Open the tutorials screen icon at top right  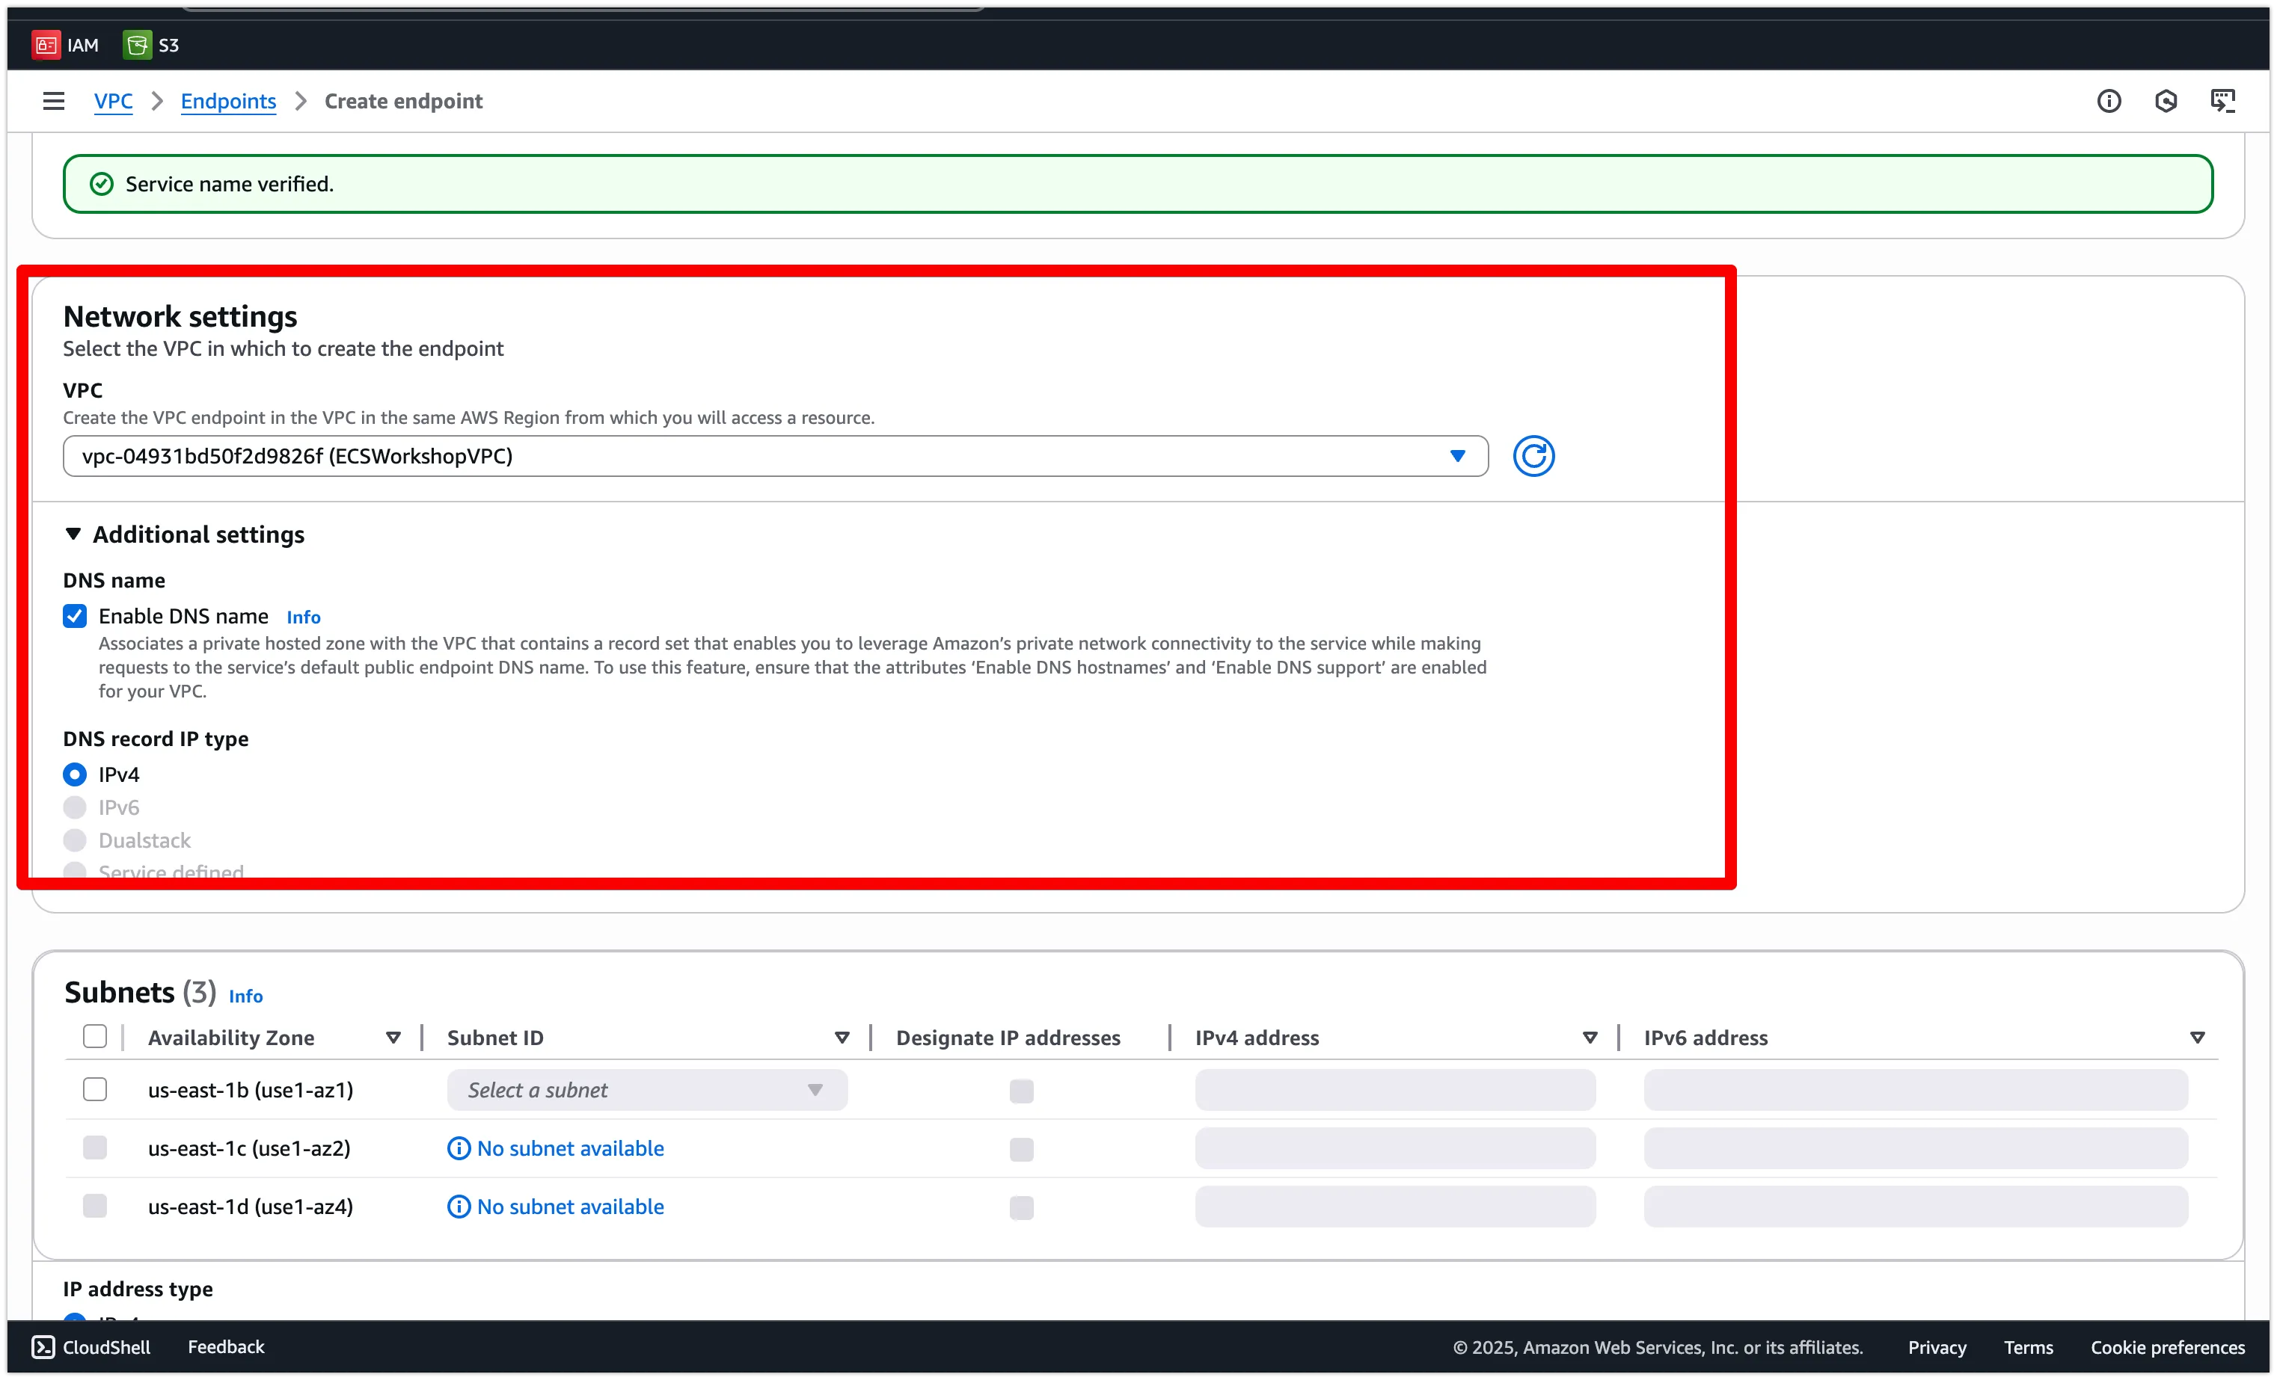[x=2222, y=101]
